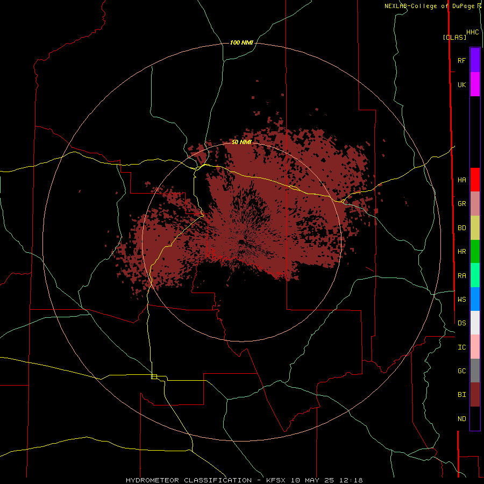Click the BI brown legend swatch

(x=475, y=395)
